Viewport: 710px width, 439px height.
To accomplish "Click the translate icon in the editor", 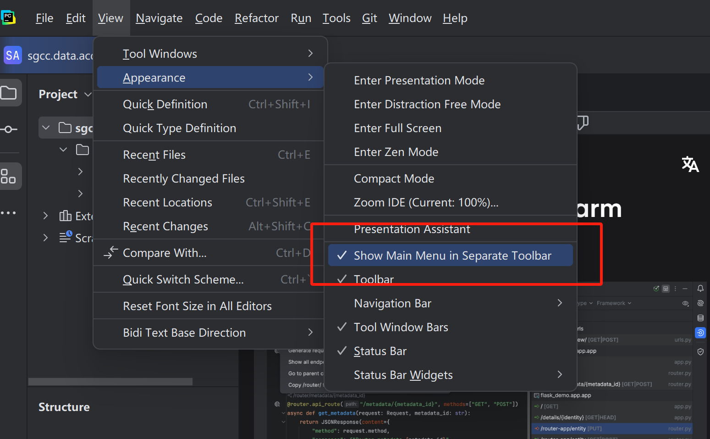I will 690,164.
